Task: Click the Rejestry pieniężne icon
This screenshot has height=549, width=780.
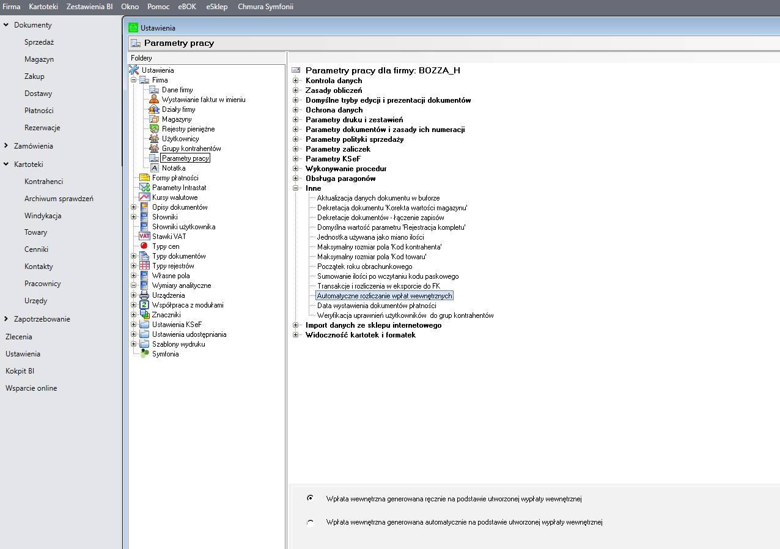Action: point(154,129)
